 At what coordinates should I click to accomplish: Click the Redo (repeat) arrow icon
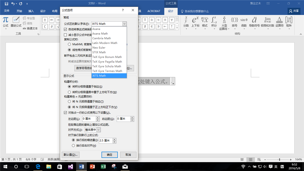pos(20,4)
